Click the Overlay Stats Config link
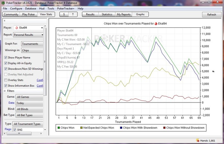Screen dimensions: 224x144 click(40, 80)
